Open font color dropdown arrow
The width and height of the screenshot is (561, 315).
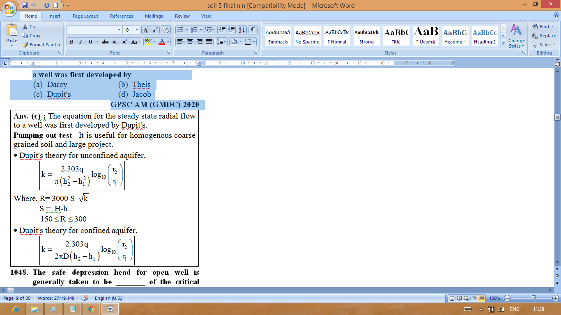pos(168,42)
